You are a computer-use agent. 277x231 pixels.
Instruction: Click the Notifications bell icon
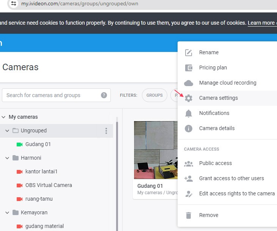[x=189, y=113]
